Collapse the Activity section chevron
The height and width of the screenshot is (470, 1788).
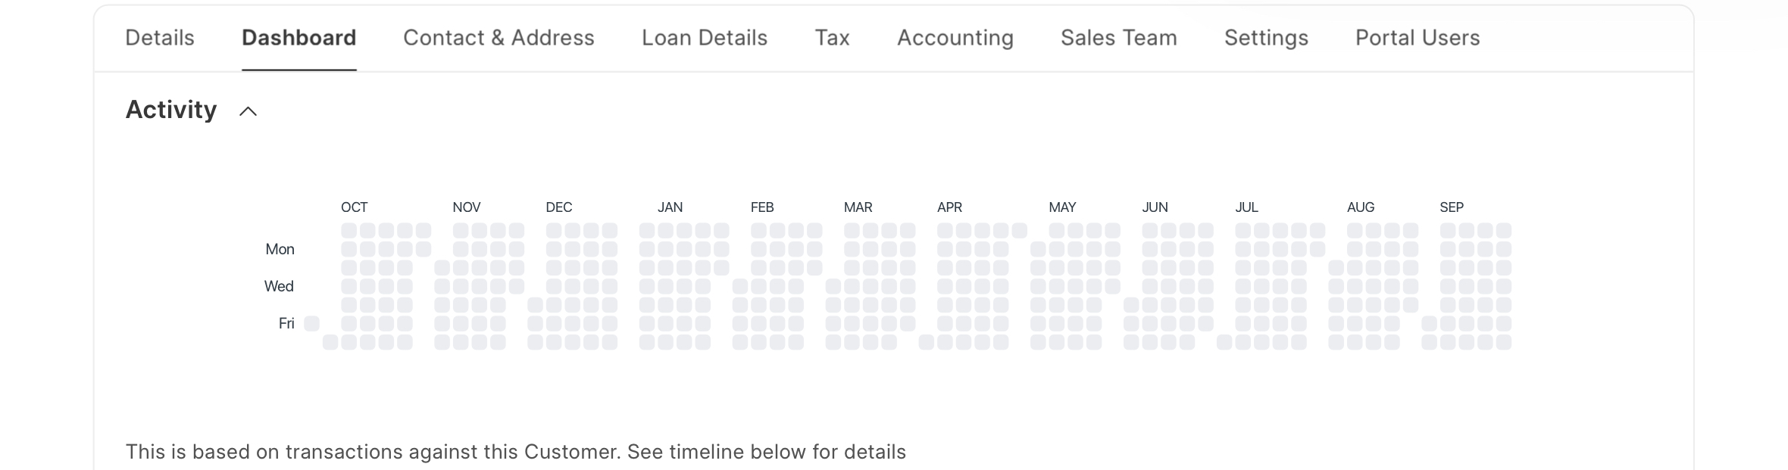[248, 110]
